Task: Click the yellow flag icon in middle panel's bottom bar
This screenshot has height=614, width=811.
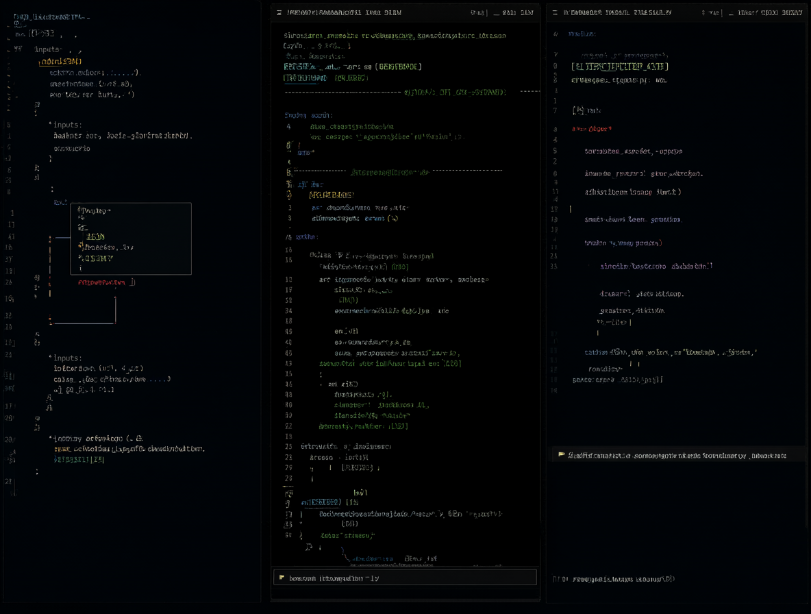Action: pyautogui.click(x=282, y=577)
